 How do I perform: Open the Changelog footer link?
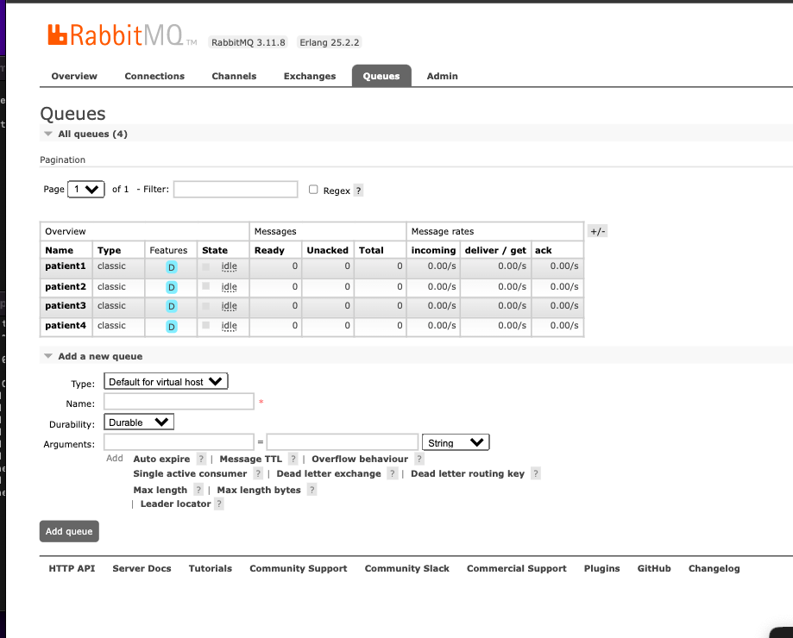click(714, 568)
